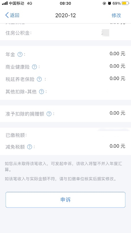The image size is (131, 233).
Task: Tap help icon beside 准予扣除的捐赠额
Action: pos(49,114)
